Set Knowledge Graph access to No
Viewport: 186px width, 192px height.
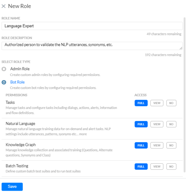tap(171, 145)
